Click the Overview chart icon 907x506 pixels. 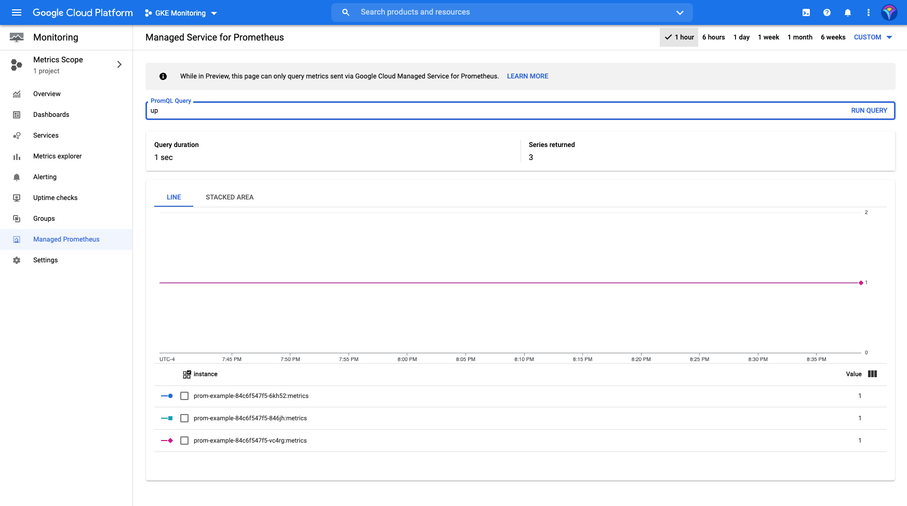pyautogui.click(x=17, y=94)
